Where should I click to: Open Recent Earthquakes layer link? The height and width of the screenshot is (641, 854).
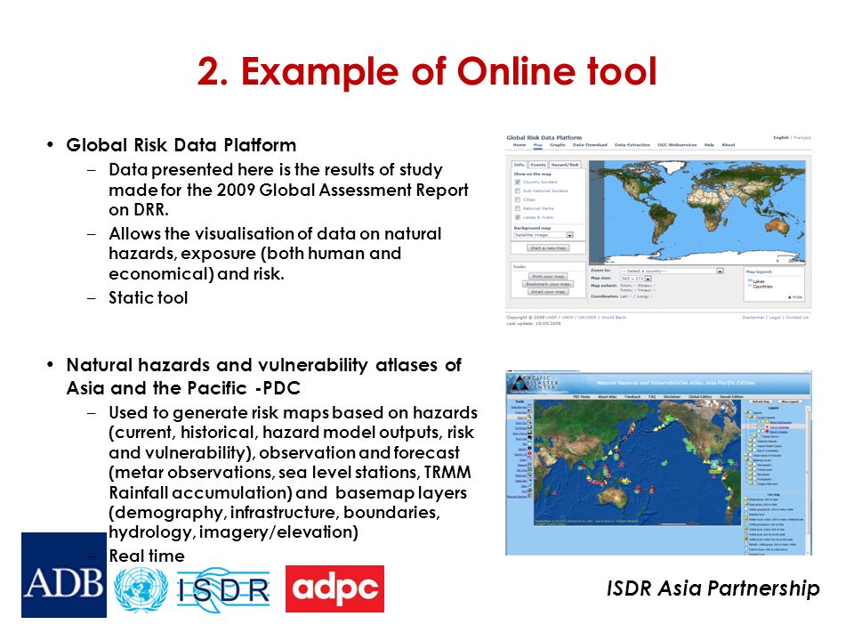pos(780,422)
